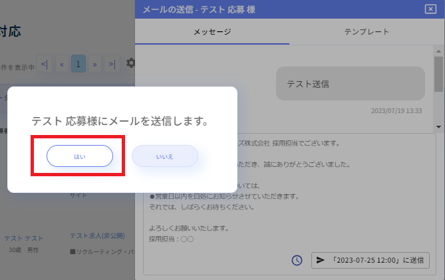Confirm sending with the はい button
Viewport: 445px width, 280px height.
pyautogui.click(x=80, y=156)
